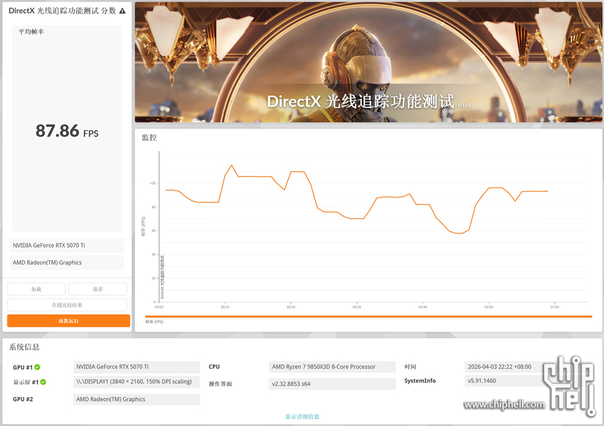The image size is (604, 426).
Task: Open 在线比较结果 online comparison
Action: click(x=67, y=305)
